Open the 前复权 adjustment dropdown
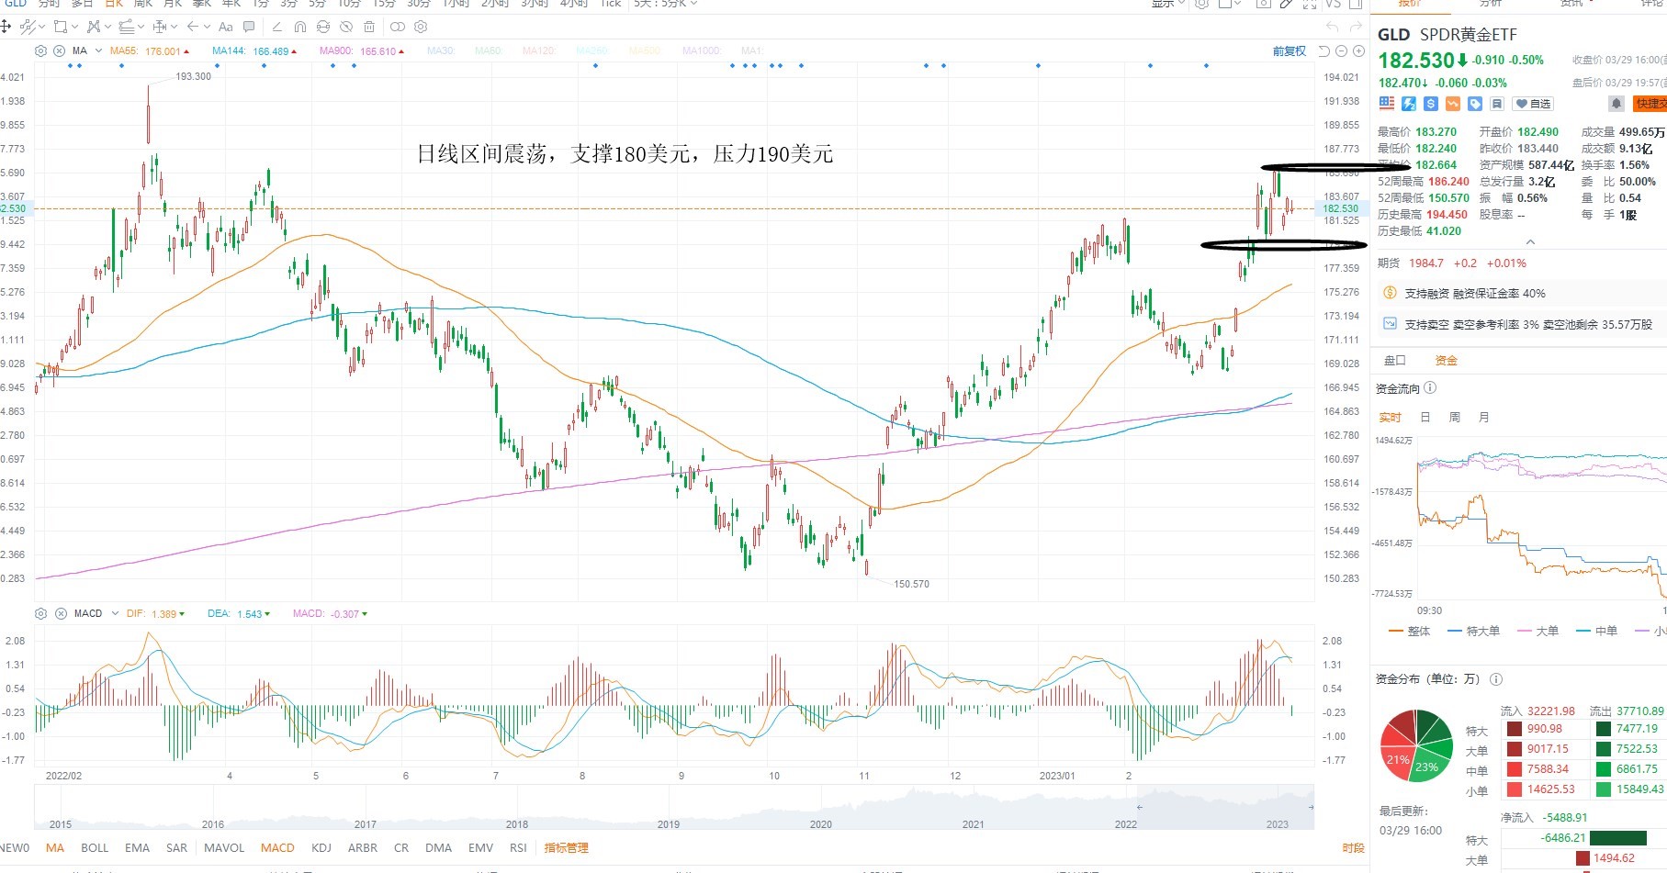 pyautogui.click(x=1290, y=51)
